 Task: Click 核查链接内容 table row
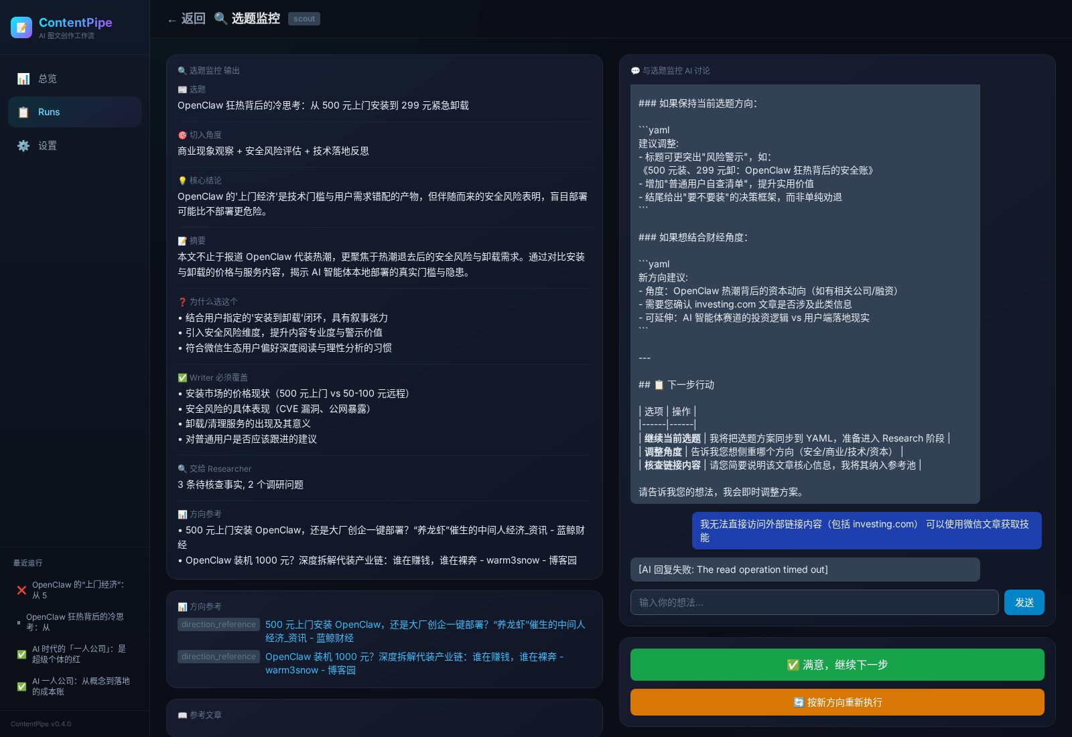click(780, 465)
